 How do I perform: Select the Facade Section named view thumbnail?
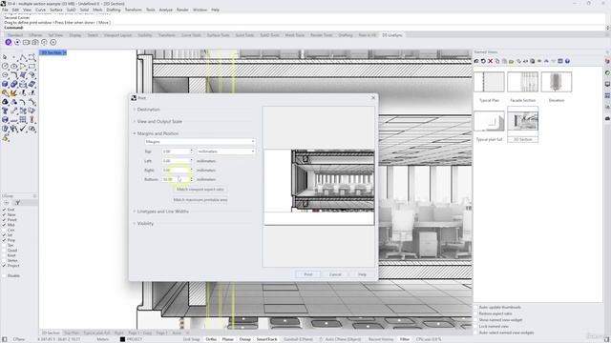[522, 82]
